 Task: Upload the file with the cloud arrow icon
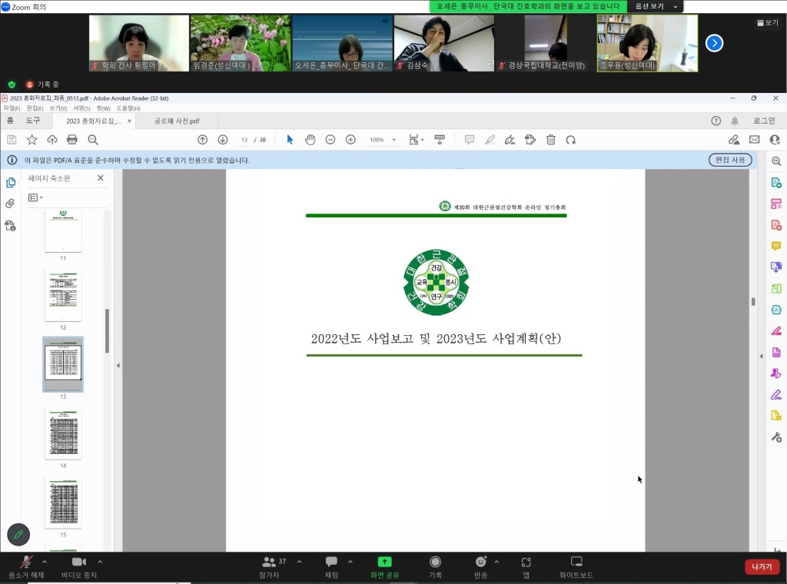pyautogui.click(x=52, y=140)
